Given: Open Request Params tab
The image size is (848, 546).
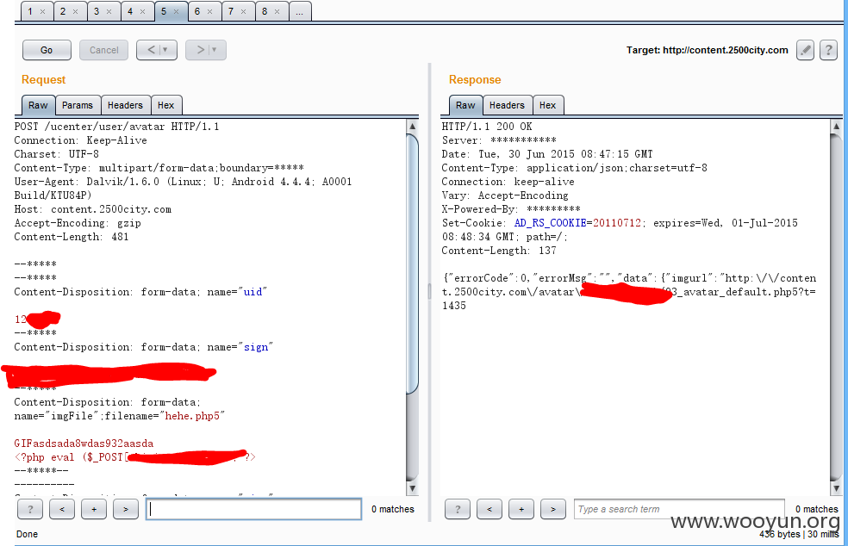Looking at the screenshot, I should tap(78, 105).
